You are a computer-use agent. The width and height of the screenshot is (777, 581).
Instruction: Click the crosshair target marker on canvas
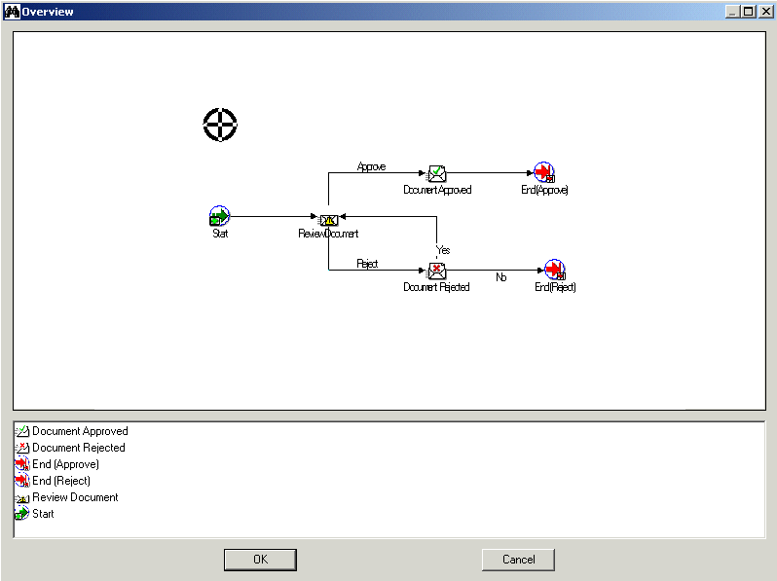pos(220,125)
